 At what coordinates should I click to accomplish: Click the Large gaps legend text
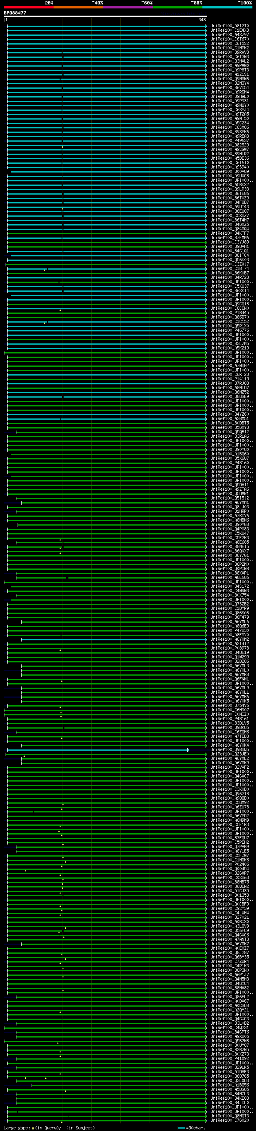coord(50,1127)
